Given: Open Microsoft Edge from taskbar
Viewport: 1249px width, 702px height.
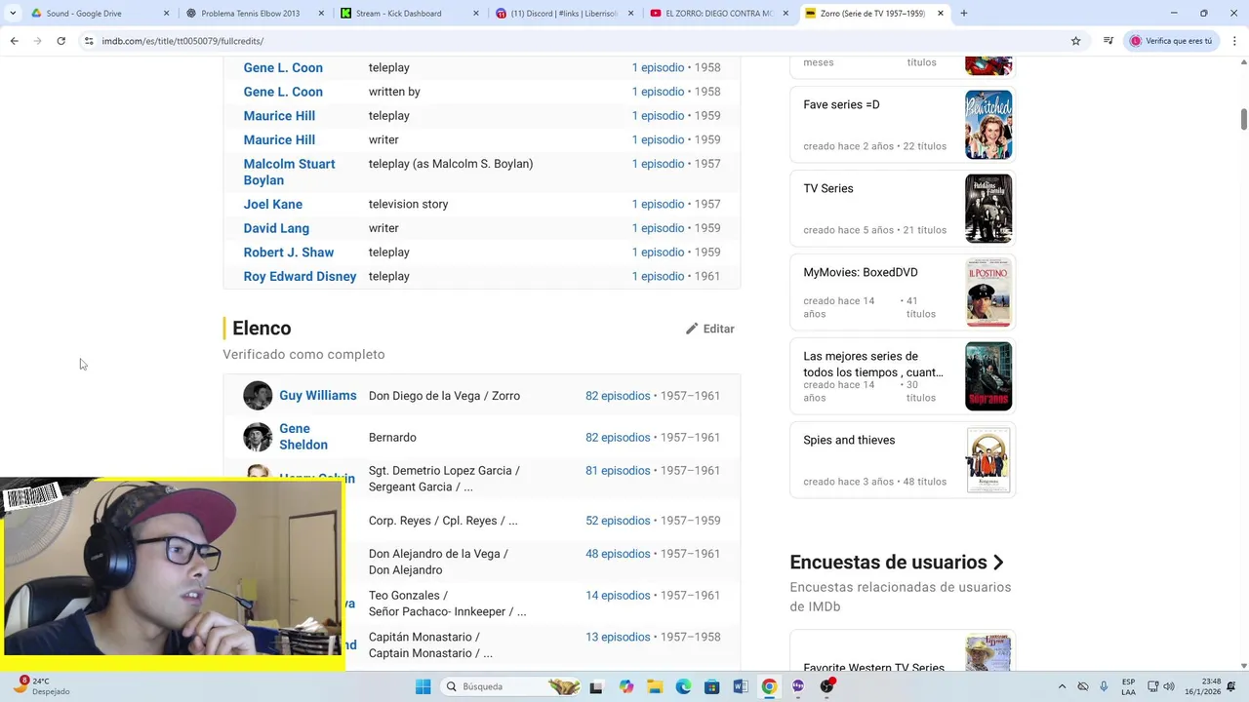Looking at the screenshot, I should 683,686.
